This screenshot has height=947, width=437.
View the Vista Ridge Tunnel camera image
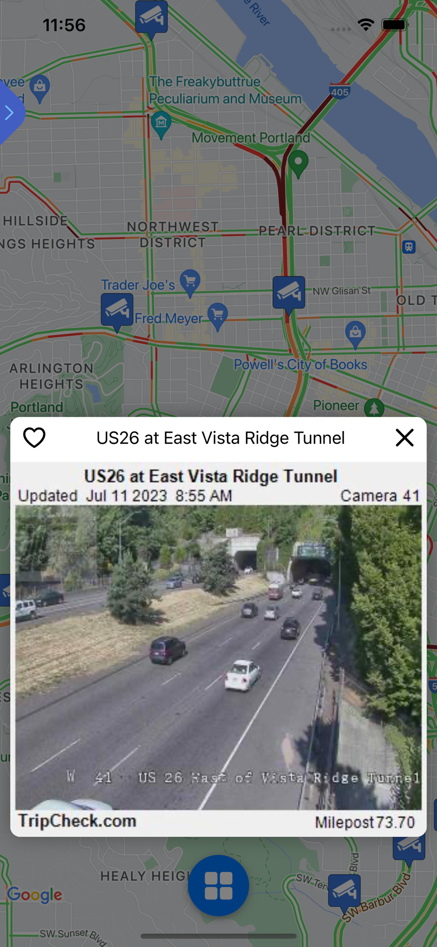(218, 657)
